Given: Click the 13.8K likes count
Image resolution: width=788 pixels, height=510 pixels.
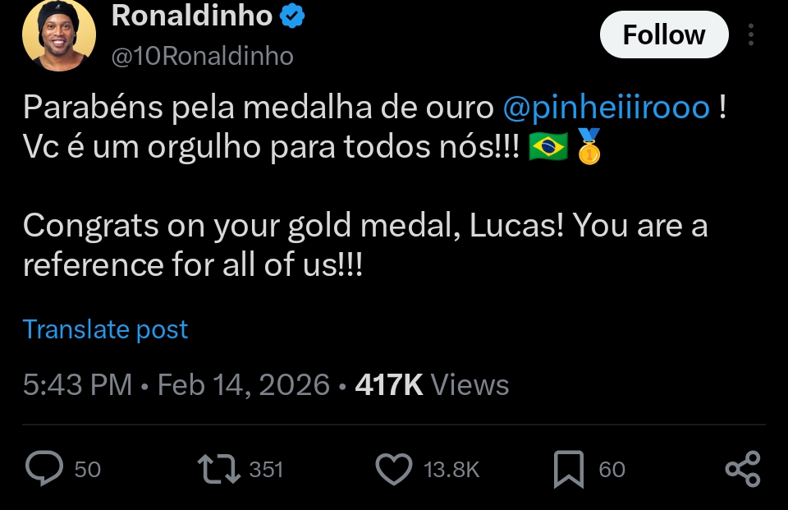Looking at the screenshot, I should coord(451,470).
